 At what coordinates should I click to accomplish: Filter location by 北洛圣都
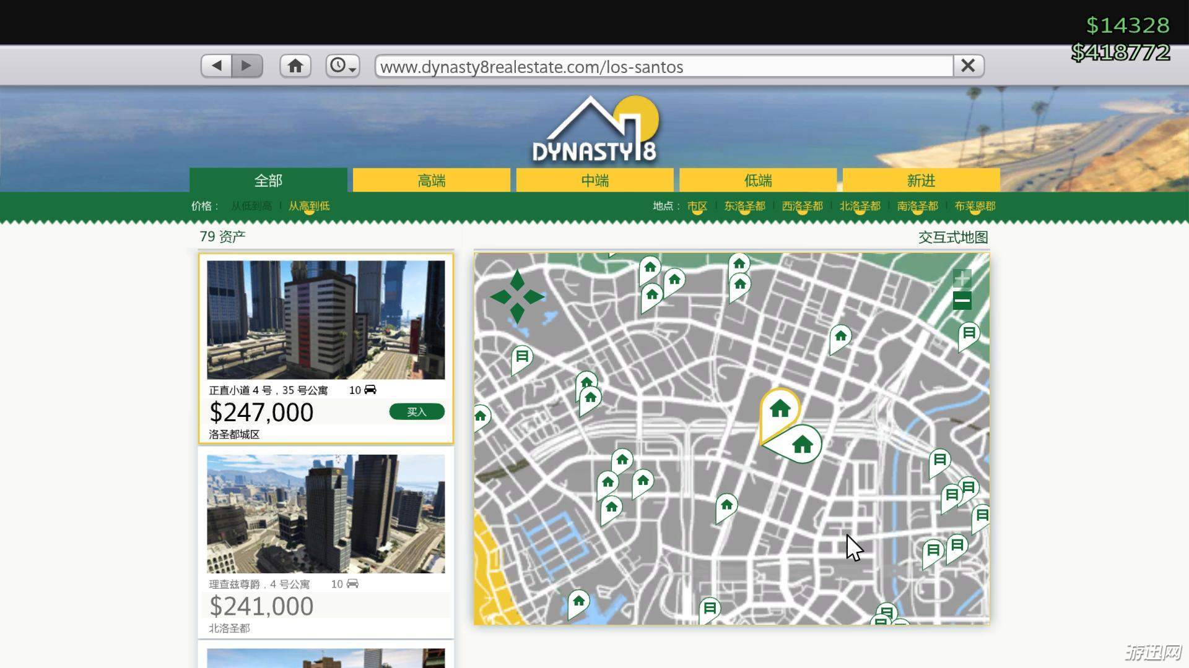click(x=860, y=206)
